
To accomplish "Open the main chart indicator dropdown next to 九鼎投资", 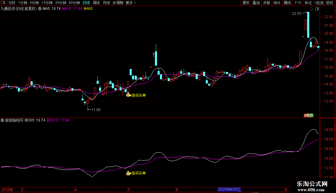I will [x=40, y=9].
